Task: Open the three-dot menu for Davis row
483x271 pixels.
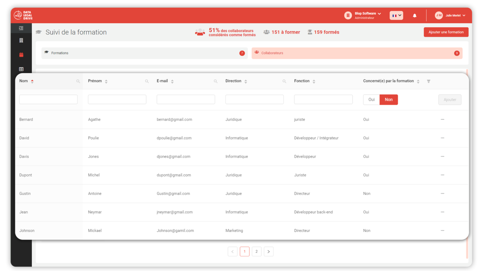Action: point(442,156)
